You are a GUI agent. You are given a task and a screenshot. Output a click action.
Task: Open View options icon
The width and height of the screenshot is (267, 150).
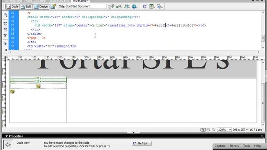coord(152,7)
